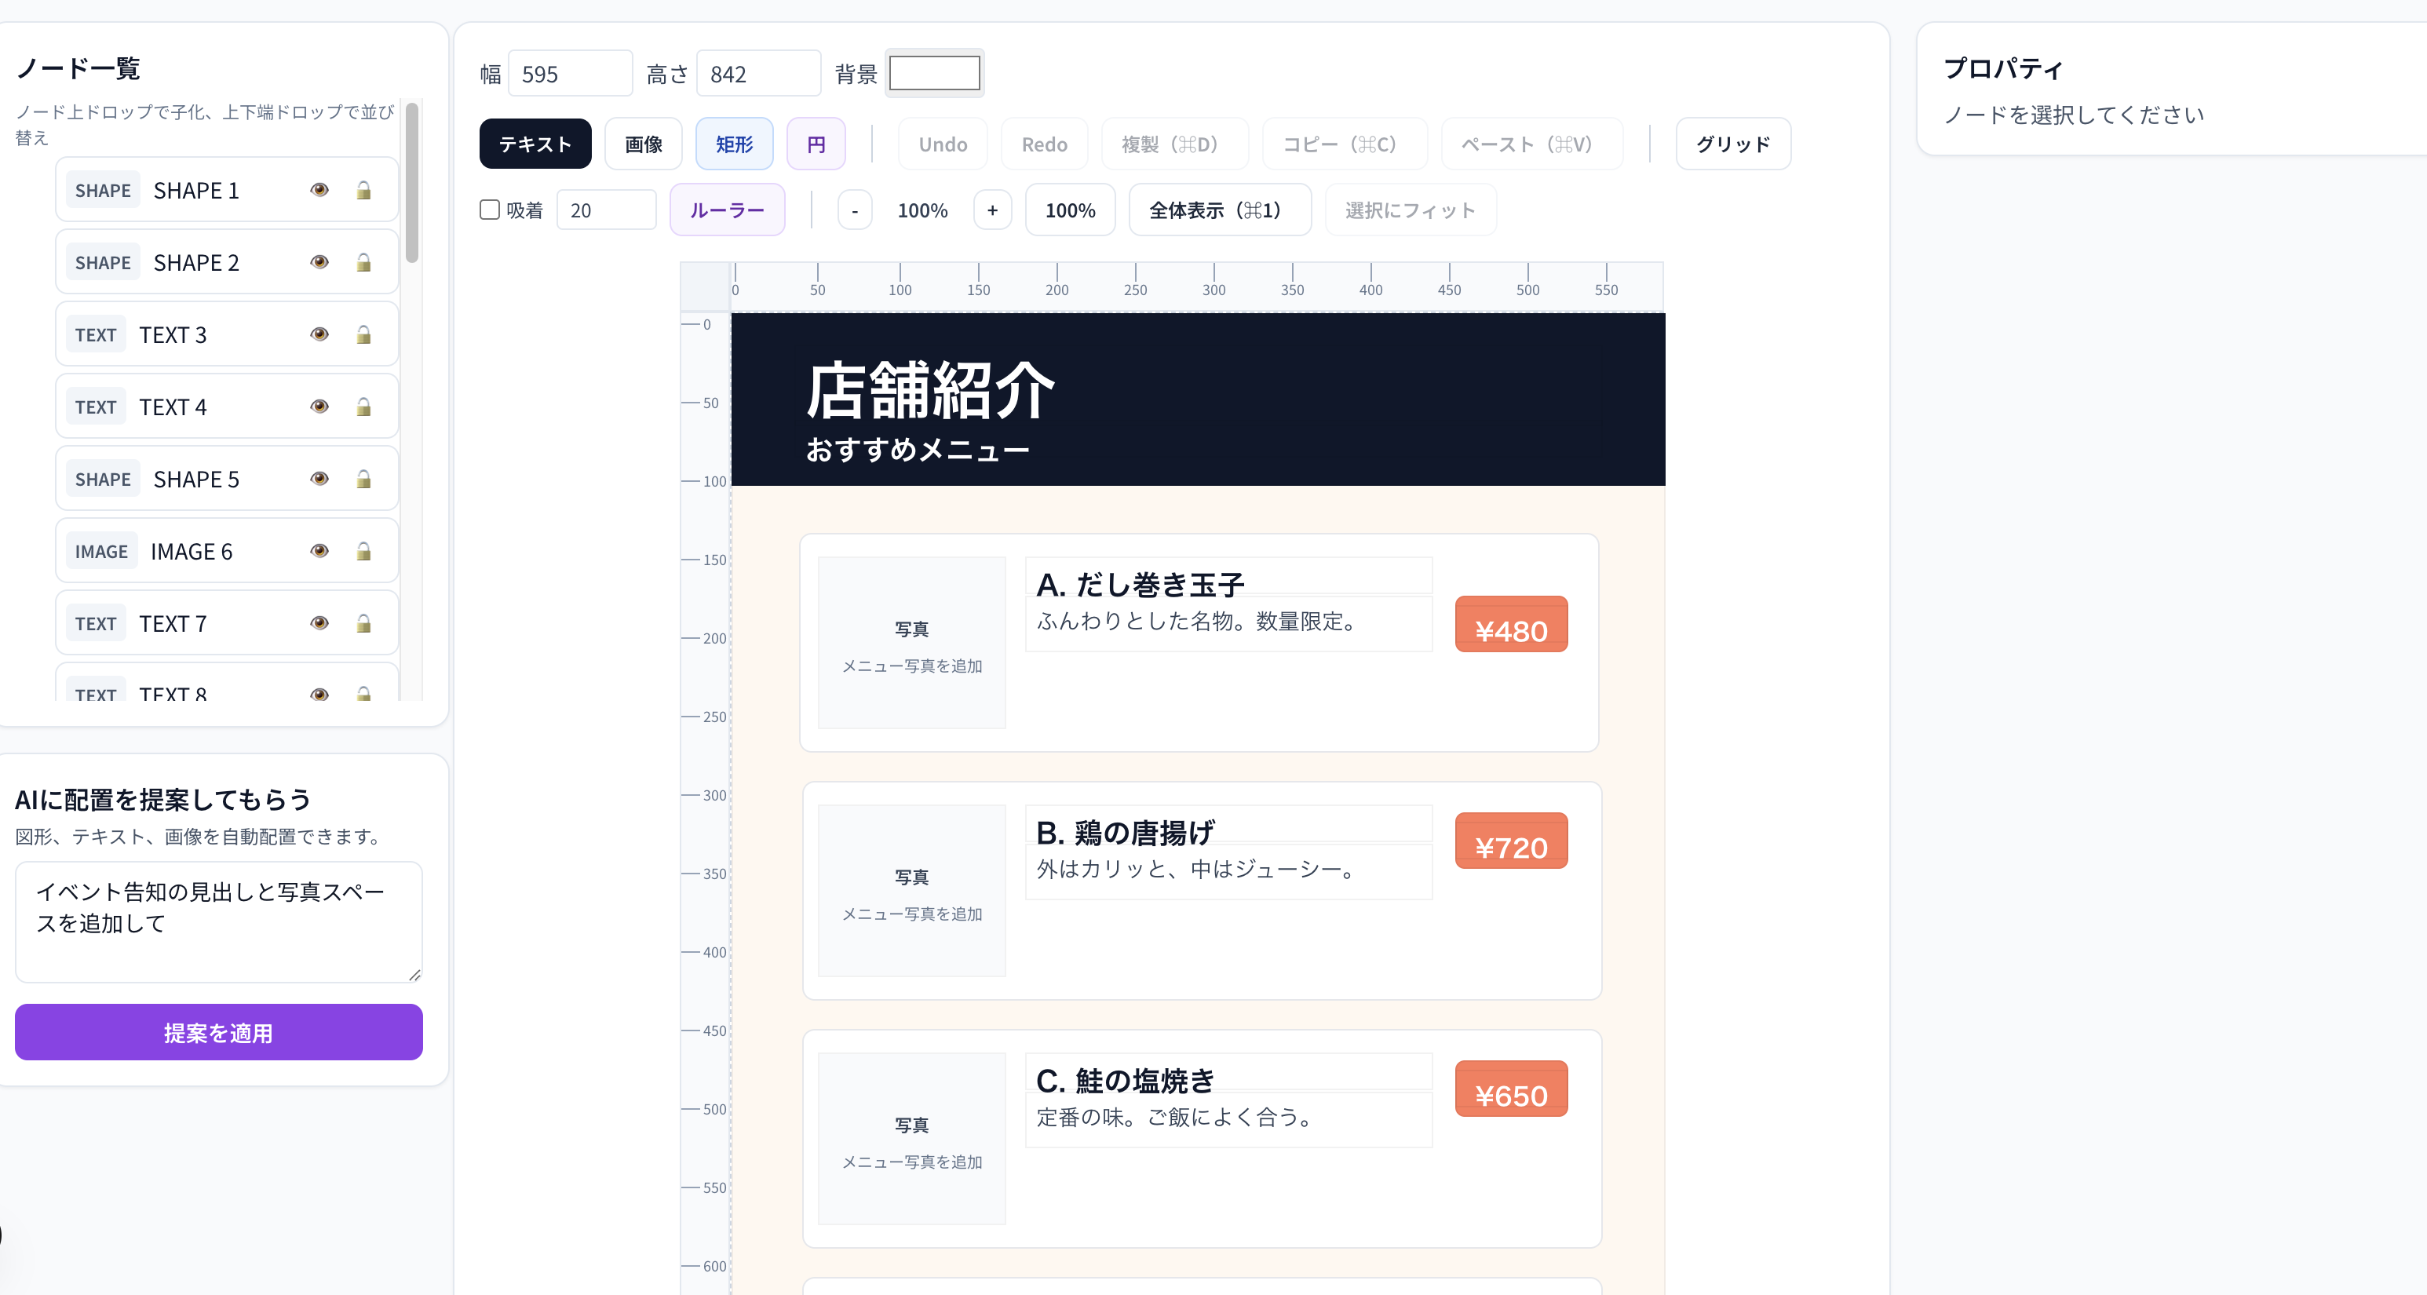Click the lock icon for TEXT 3
The width and height of the screenshot is (2427, 1295).
click(363, 334)
